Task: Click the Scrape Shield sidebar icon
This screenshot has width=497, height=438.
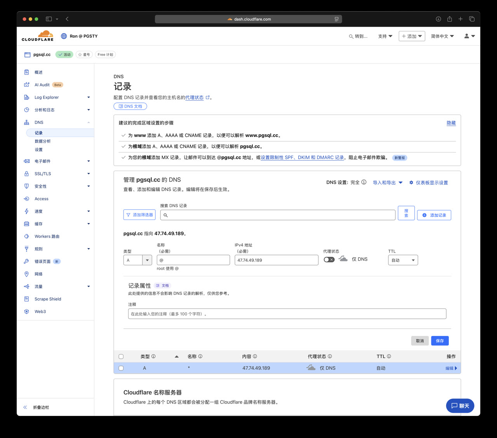Action: [x=26, y=299]
